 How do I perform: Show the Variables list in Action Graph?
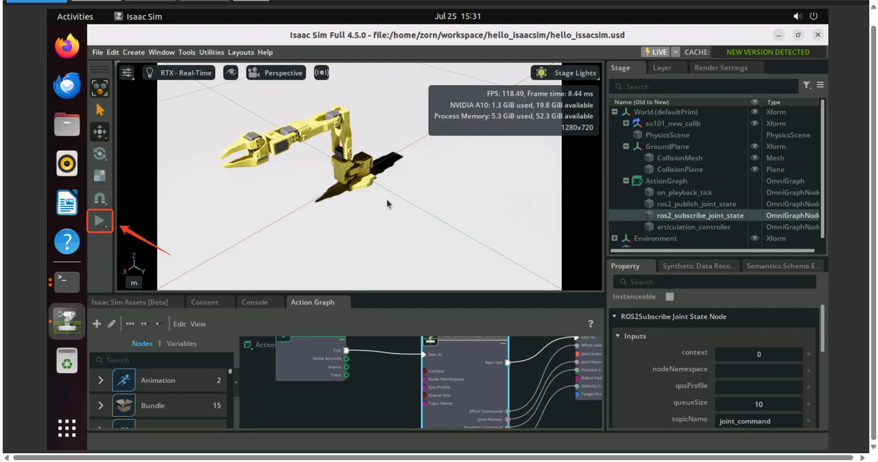(182, 344)
